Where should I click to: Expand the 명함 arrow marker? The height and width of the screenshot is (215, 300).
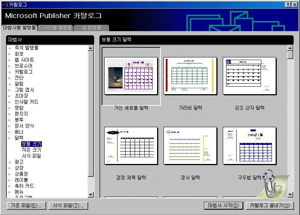(x=10, y=108)
